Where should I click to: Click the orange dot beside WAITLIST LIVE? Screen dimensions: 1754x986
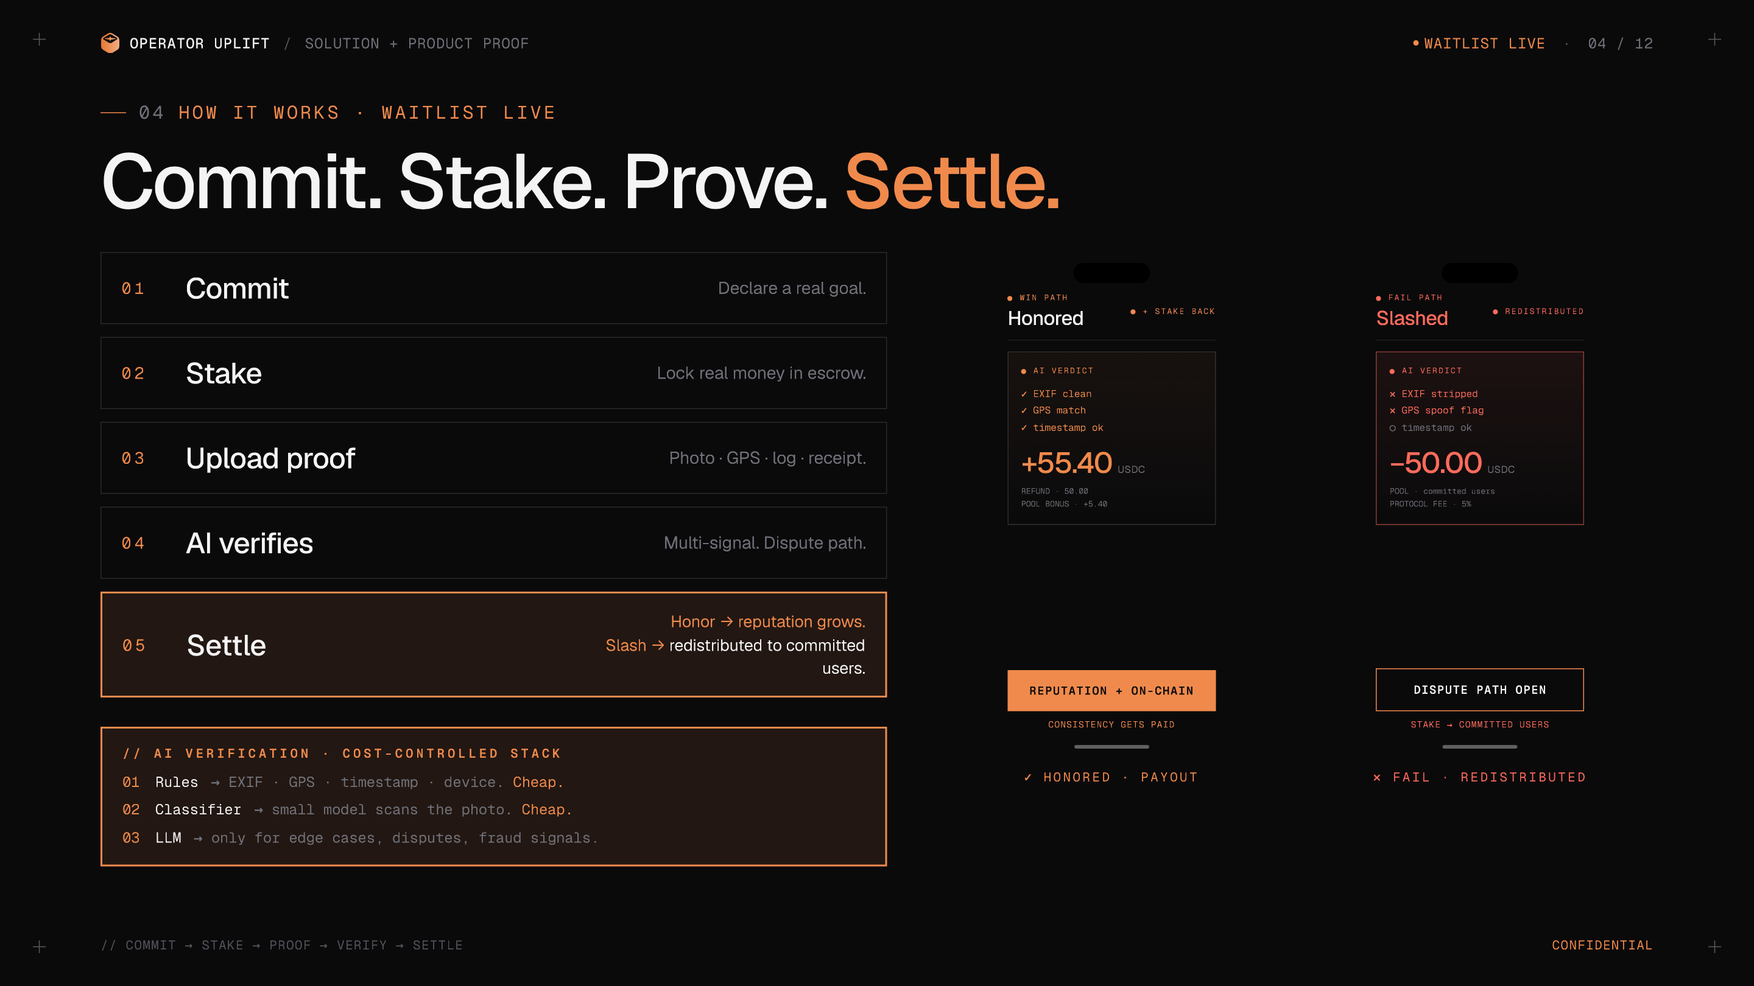tap(1415, 43)
